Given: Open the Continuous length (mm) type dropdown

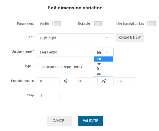Looking at the screenshot, I should click(66, 67).
